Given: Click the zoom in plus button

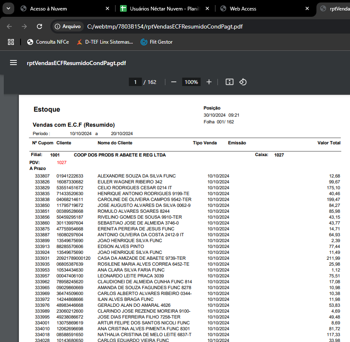Looking at the screenshot, I should click(x=209, y=82).
